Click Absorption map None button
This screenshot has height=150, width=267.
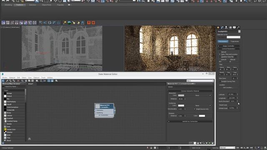tap(197, 95)
